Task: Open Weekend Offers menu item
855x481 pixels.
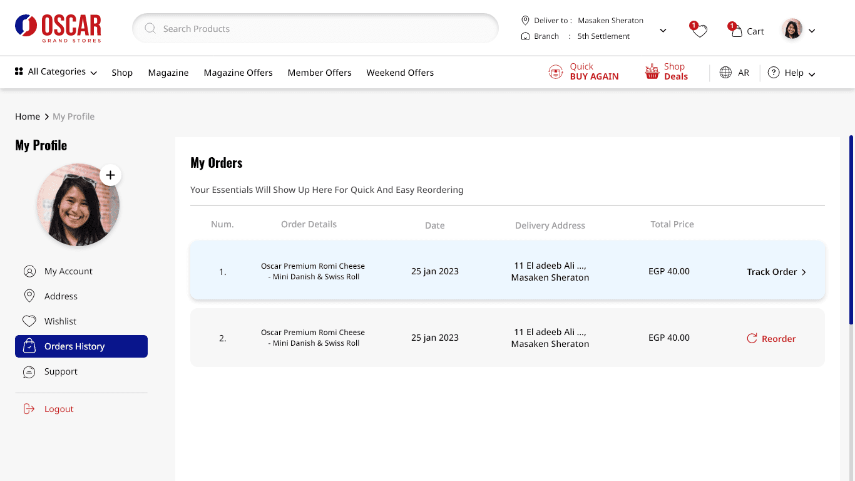Action: (400, 73)
